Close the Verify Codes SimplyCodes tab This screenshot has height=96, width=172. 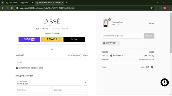(x=32, y=3)
